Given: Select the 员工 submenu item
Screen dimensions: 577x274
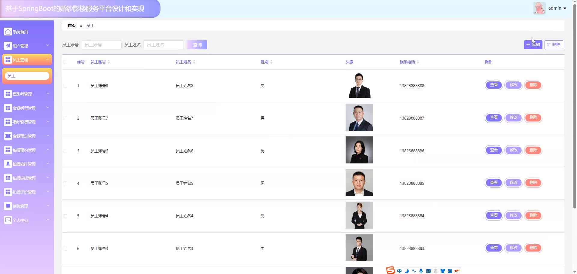Looking at the screenshot, I should click(27, 76).
